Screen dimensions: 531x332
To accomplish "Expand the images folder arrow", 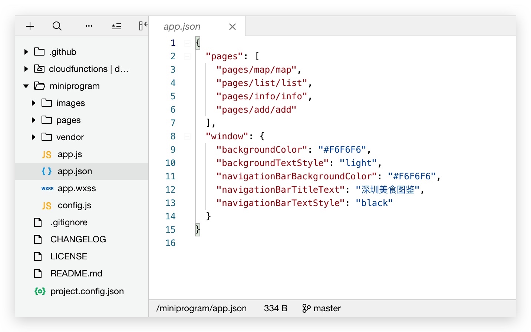I will (x=33, y=103).
